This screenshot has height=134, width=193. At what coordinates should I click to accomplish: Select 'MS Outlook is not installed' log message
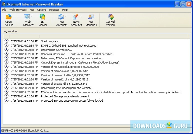coord(111,92)
